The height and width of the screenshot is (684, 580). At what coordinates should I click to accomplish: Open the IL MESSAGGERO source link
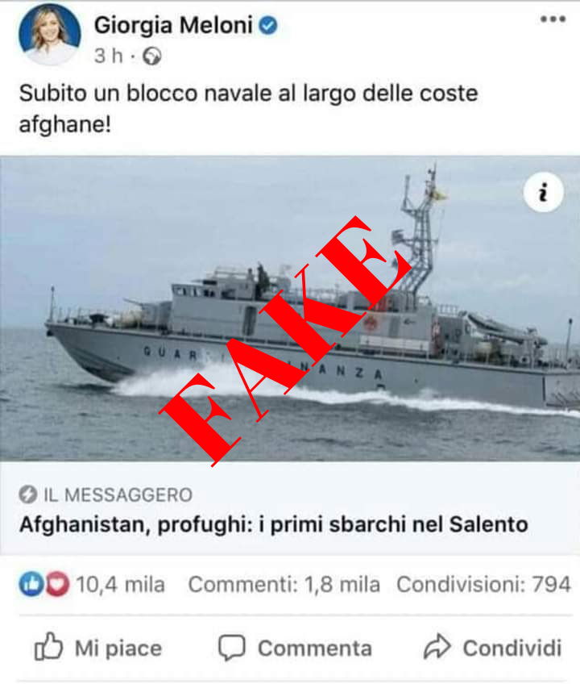click(x=118, y=495)
